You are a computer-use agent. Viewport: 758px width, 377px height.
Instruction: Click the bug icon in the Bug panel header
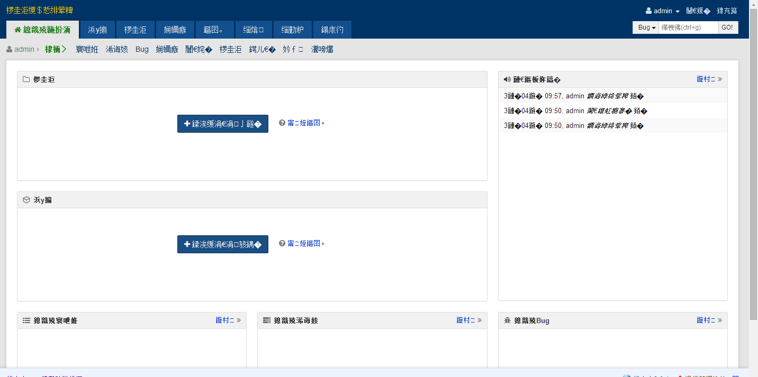507,321
